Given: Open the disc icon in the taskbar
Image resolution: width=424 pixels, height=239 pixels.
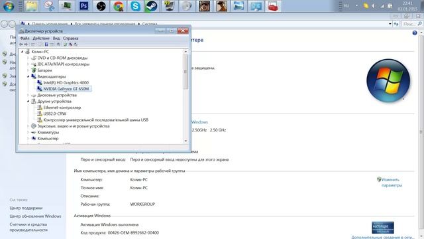Looking at the screenshot, I should 187,6.
